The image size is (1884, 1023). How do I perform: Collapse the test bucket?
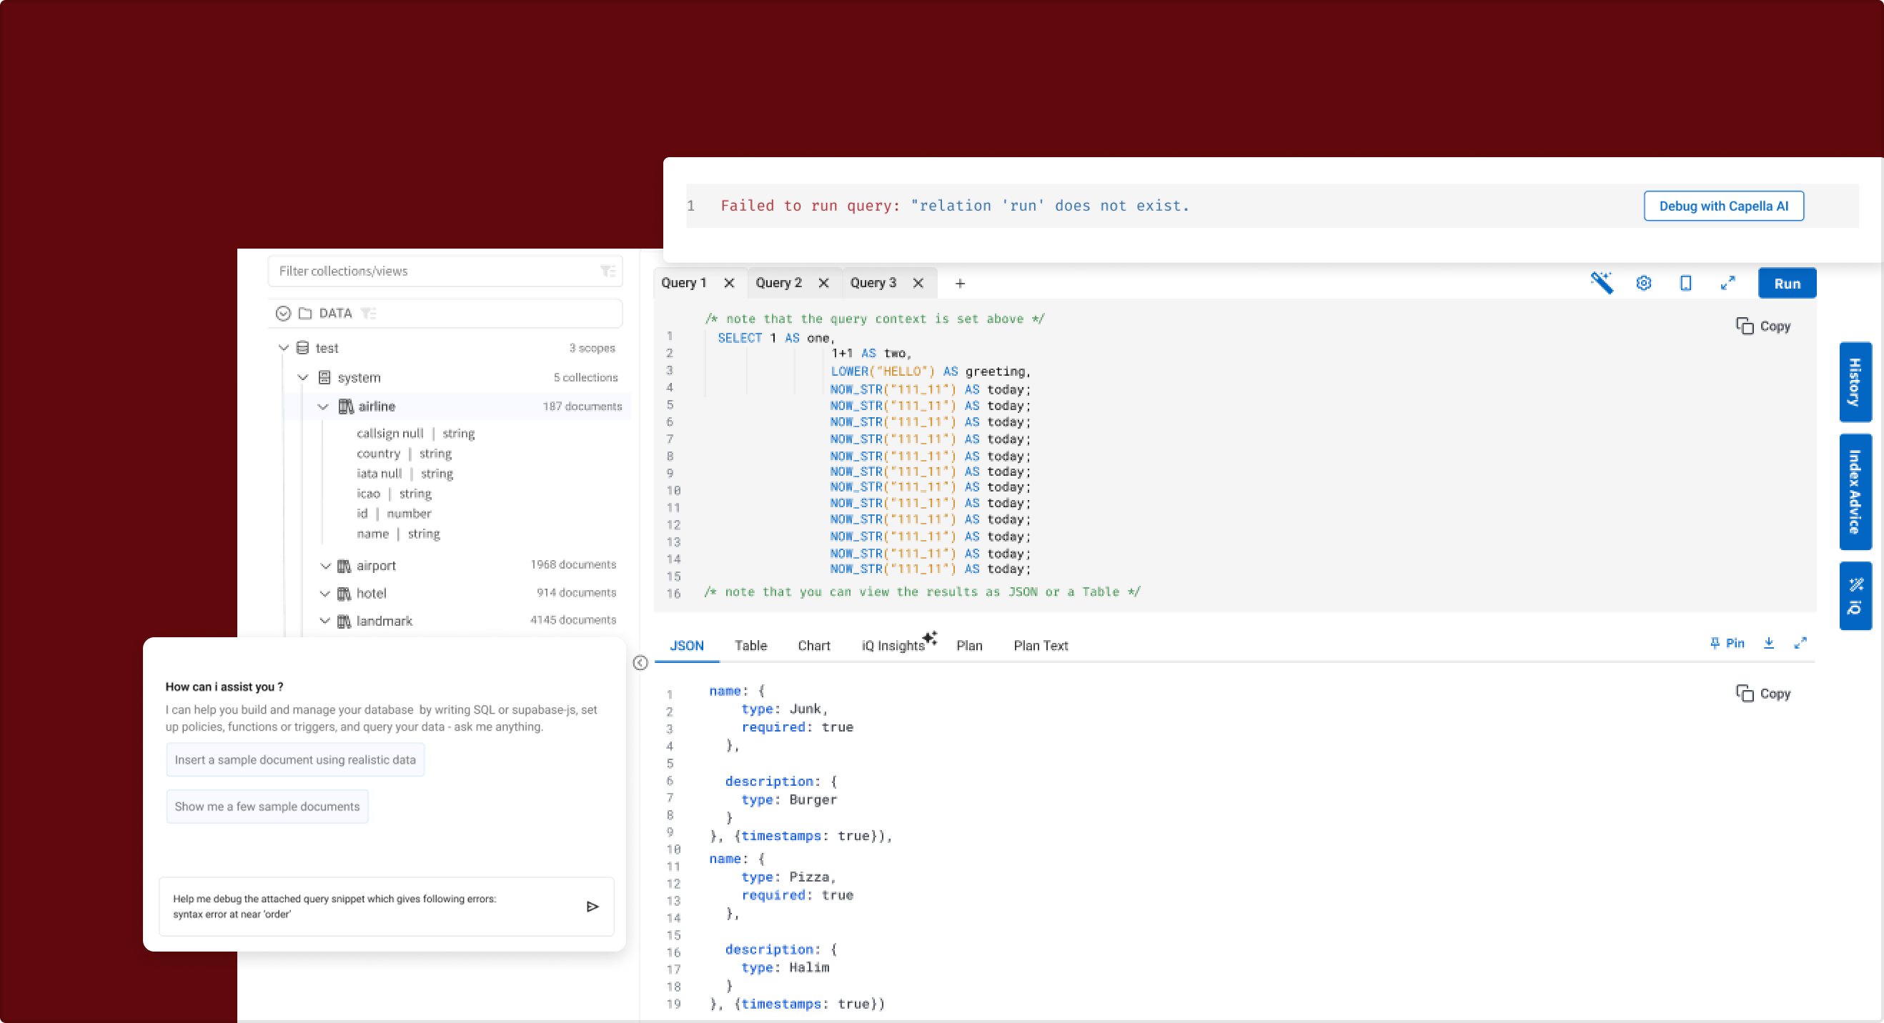283,348
